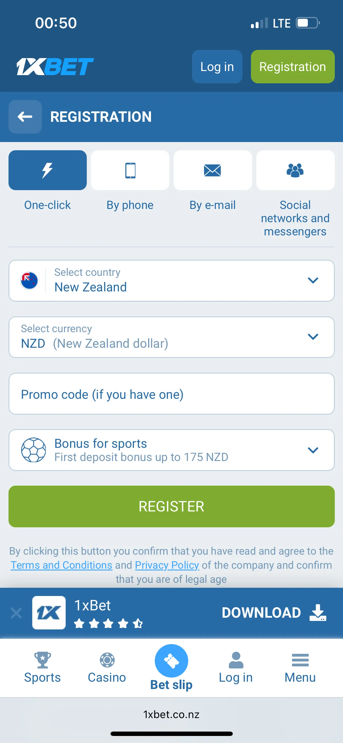
Task: Select Social networks and messengers icon
Action: 295,170
